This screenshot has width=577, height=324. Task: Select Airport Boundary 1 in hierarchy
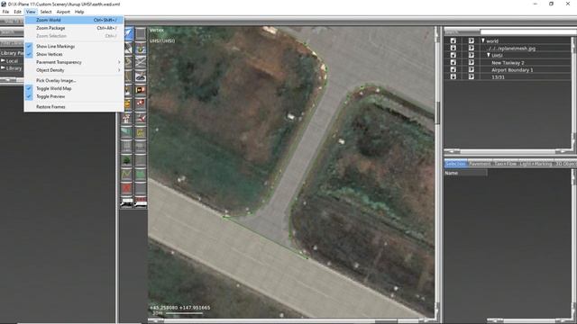pos(512,70)
